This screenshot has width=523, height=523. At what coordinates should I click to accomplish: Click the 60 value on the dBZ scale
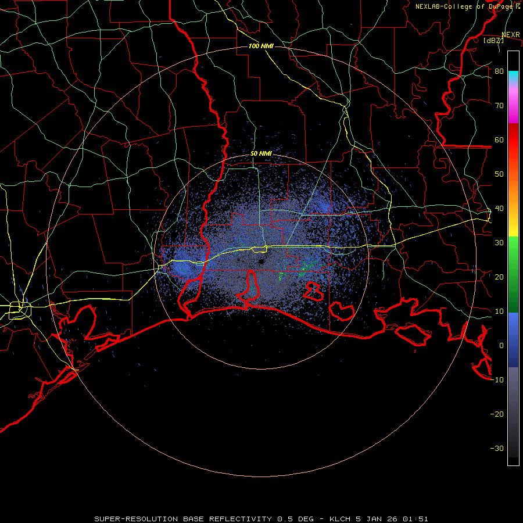point(499,139)
